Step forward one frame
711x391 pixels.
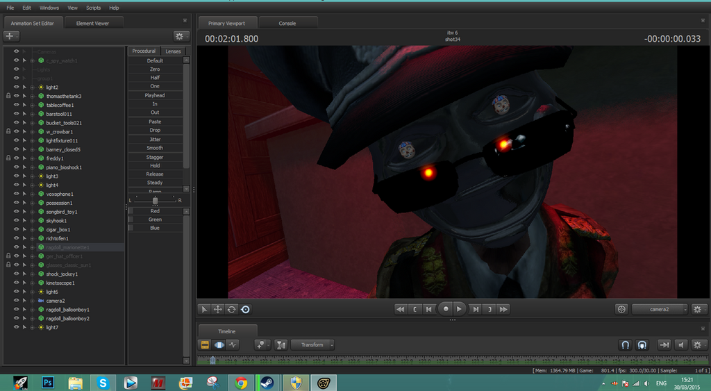click(x=475, y=309)
